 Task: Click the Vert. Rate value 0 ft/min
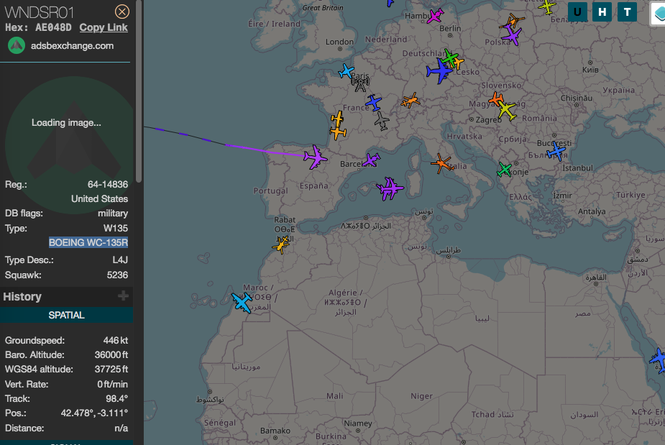click(x=113, y=385)
